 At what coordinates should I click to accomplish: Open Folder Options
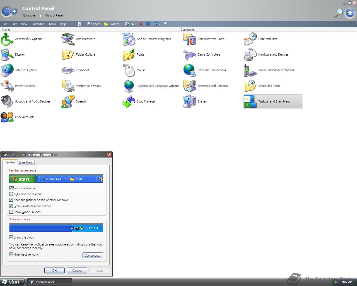pyautogui.click(x=79, y=54)
